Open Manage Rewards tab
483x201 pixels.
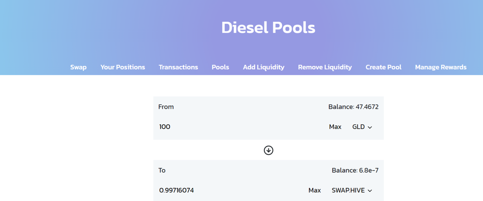point(441,67)
